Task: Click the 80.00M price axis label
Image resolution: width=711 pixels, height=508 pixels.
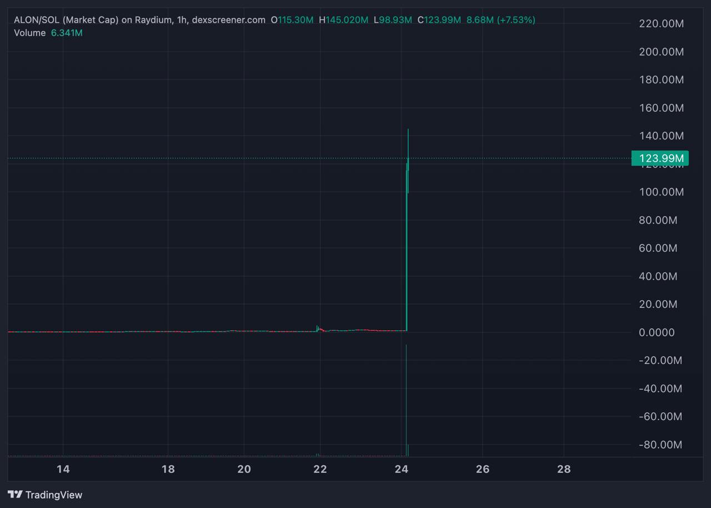Action: [658, 220]
